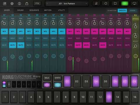Mute the D8 channel

pyautogui.click(x=127, y=45)
